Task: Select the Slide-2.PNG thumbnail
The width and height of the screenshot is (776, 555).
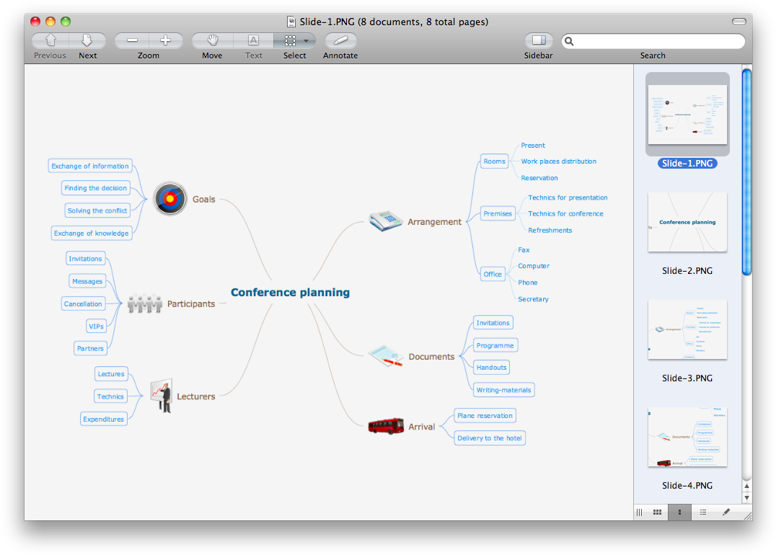Action: [687, 222]
